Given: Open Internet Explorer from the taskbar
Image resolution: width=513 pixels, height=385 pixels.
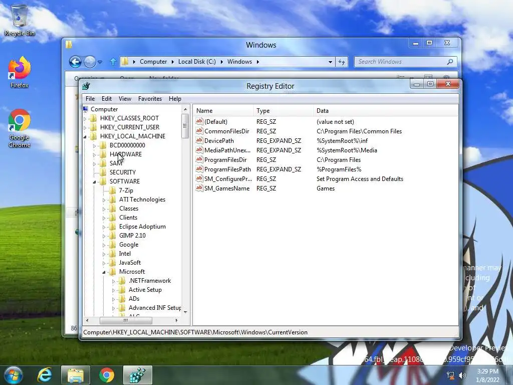Looking at the screenshot, I should pos(45,375).
